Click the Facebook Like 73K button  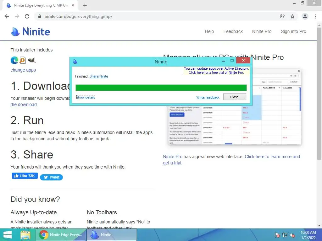click(25, 176)
